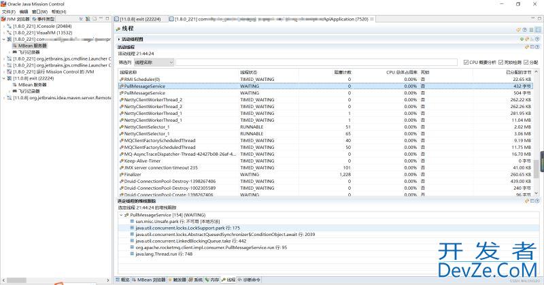544x285 pixels.
Task: Sort by the CPU 总体占用率 column header
Action: [386, 72]
